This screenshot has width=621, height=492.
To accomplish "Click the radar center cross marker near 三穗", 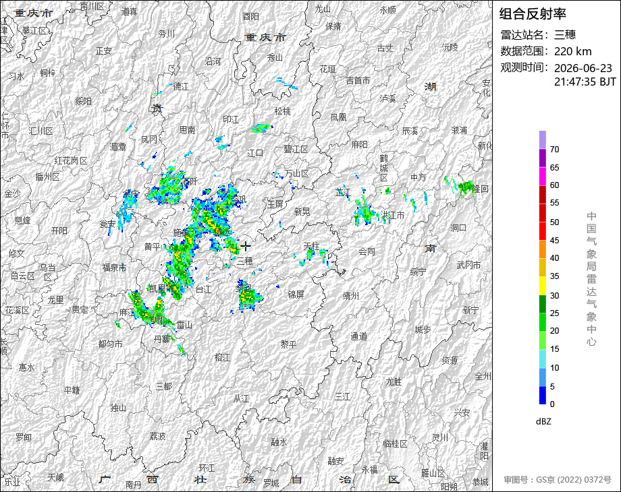I will (246, 246).
